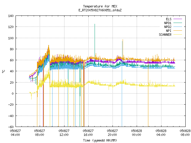
Task: Click the chart title 'Temperature for MEX'
Action: point(100,6)
